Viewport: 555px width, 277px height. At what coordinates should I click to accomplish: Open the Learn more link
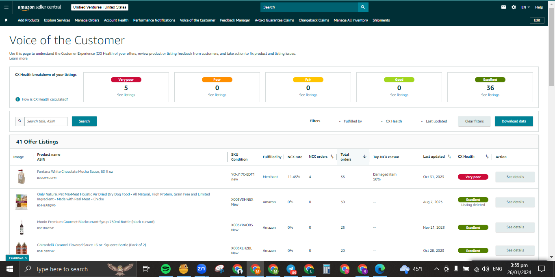(x=18, y=58)
